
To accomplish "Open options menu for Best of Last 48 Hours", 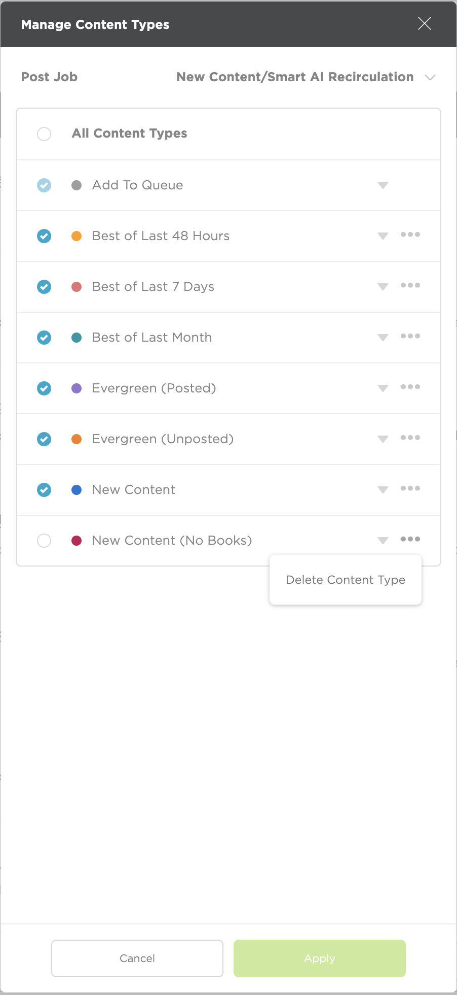I will (x=410, y=235).
